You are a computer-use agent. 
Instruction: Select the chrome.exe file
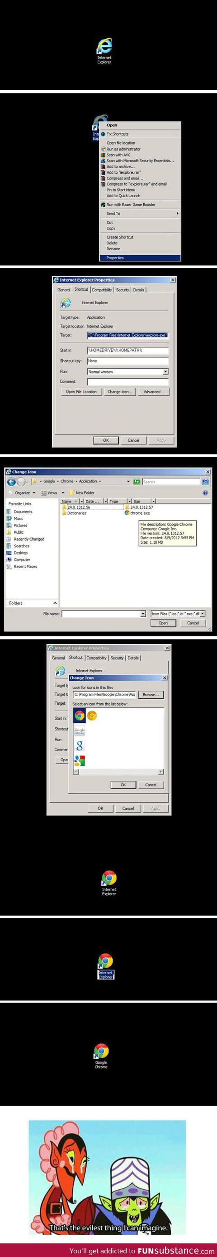[x=137, y=513]
